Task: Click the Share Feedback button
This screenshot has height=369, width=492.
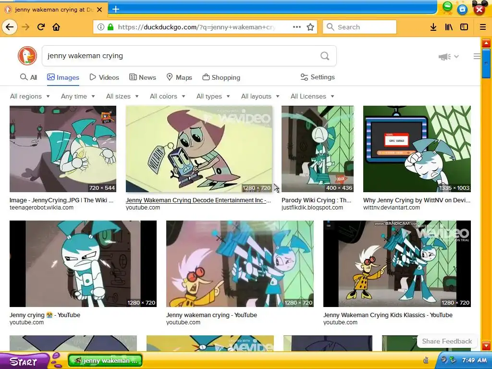Action: [x=447, y=341]
